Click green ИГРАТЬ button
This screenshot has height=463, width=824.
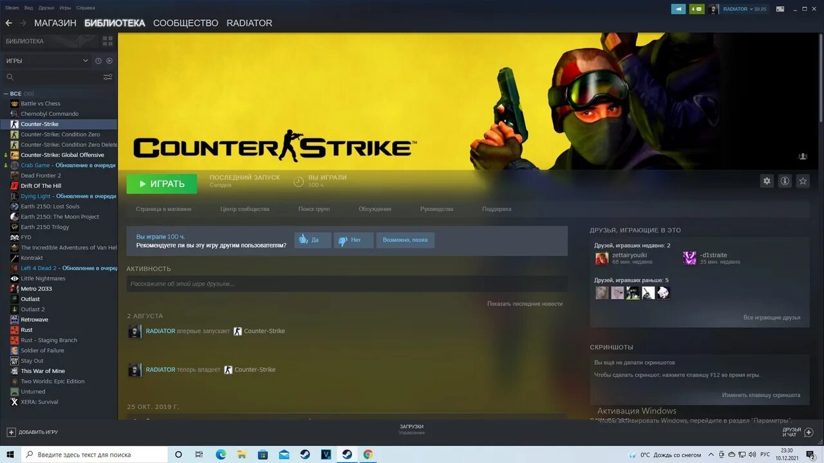pyautogui.click(x=162, y=183)
